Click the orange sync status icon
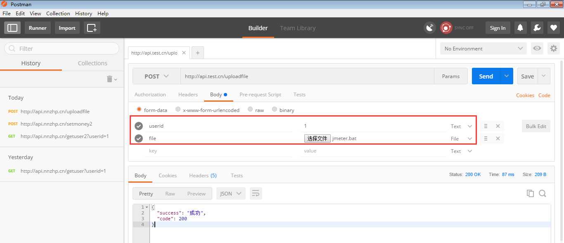 [x=446, y=28]
